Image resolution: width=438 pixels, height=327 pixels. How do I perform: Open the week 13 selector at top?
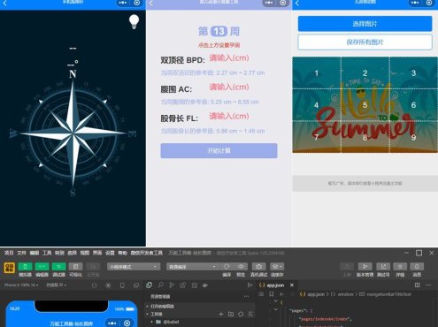pos(219,31)
